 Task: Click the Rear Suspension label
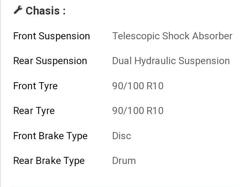[x=50, y=61]
